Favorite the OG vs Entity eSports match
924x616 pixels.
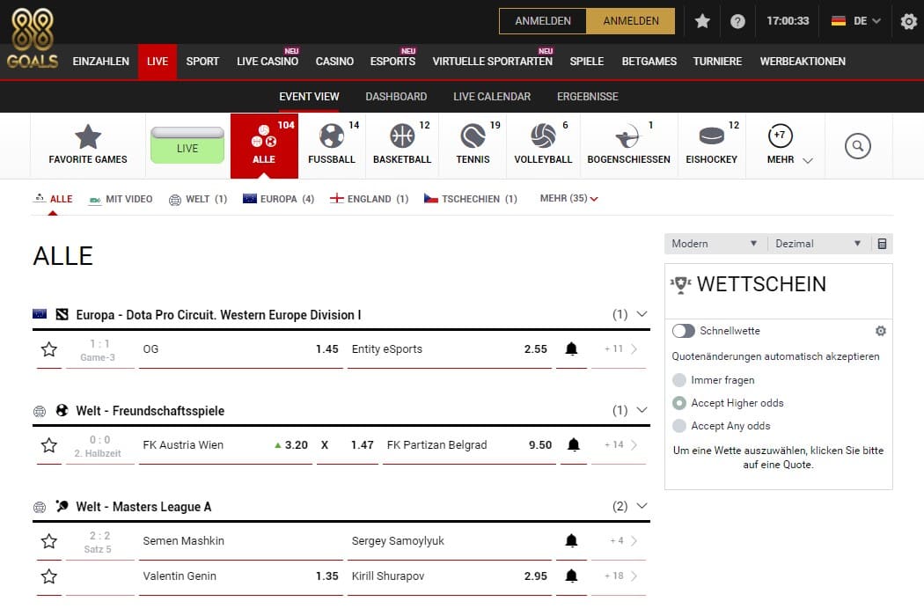coord(49,349)
